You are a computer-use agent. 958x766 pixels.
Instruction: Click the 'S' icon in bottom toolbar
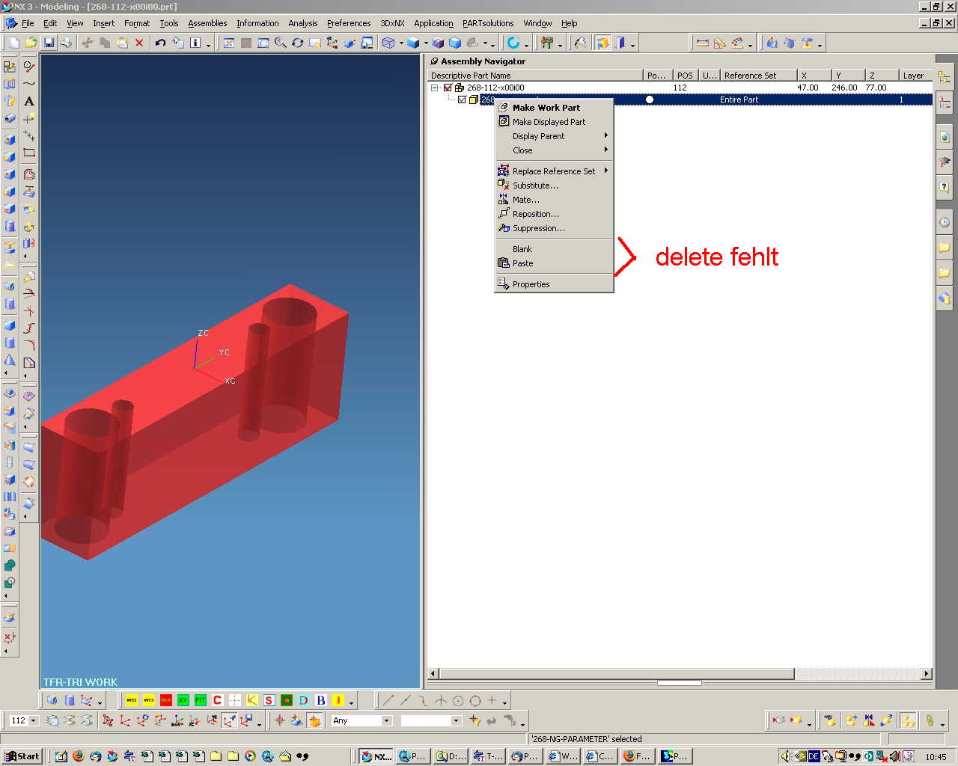coord(269,700)
